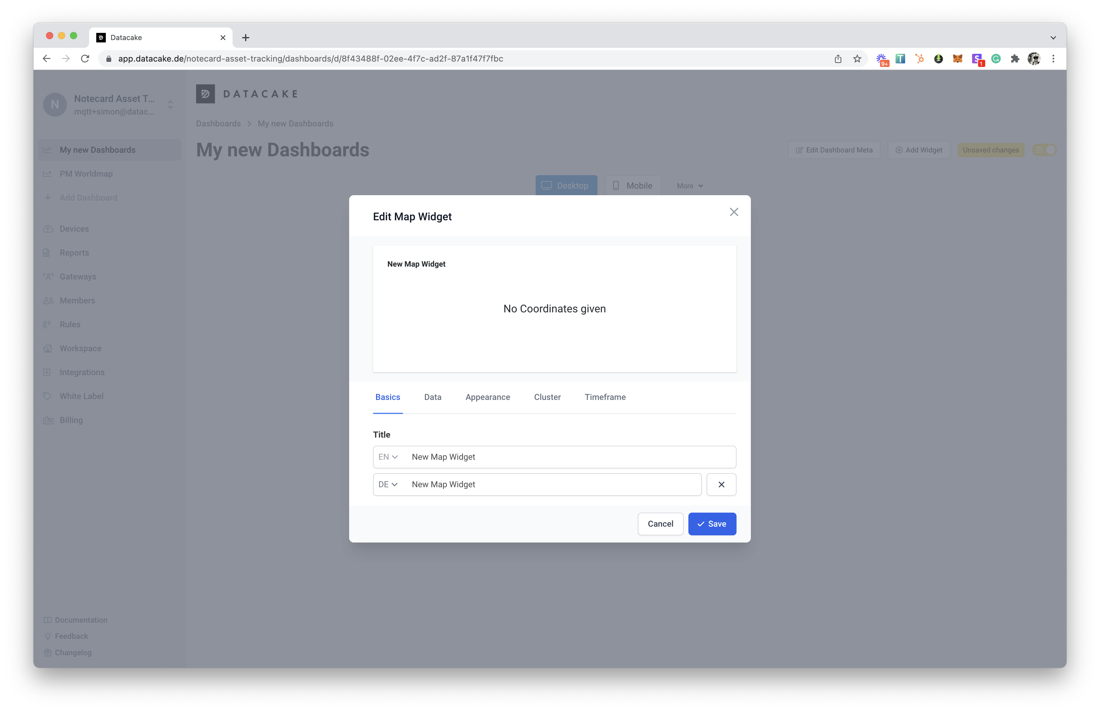Open the Timeframe tab

(x=605, y=397)
